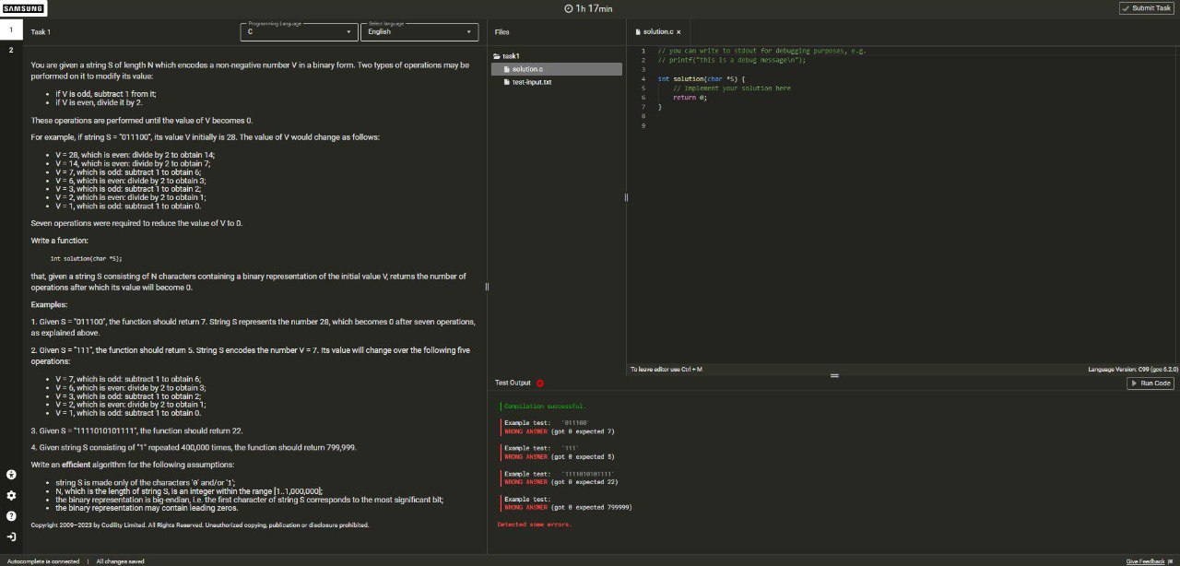Select solution.c in the file tree
The image size is (1180, 566).
[x=527, y=69]
